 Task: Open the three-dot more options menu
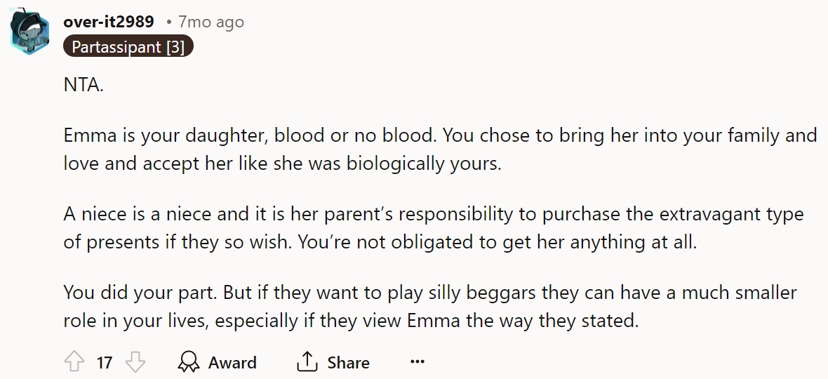click(418, 362)
